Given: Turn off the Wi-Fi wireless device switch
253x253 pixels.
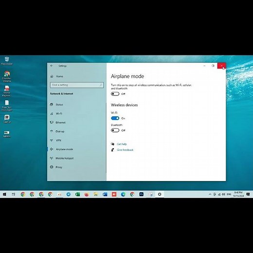Looking at the screenshot, I should (115, 118).
